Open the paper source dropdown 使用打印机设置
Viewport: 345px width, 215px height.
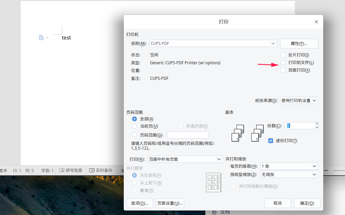pos(299,101)
